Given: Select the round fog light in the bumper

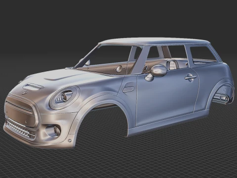Looking at the screenshot, I should click(x=57, y=131).
